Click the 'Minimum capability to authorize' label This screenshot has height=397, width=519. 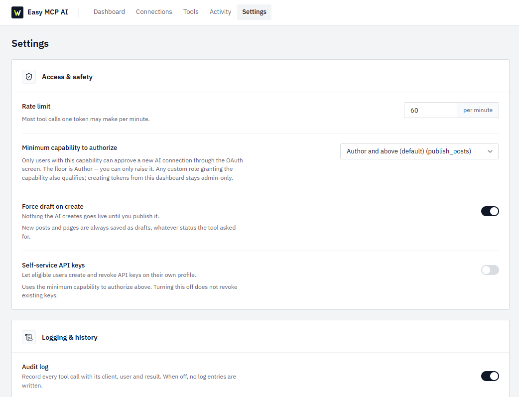(70, 147)
